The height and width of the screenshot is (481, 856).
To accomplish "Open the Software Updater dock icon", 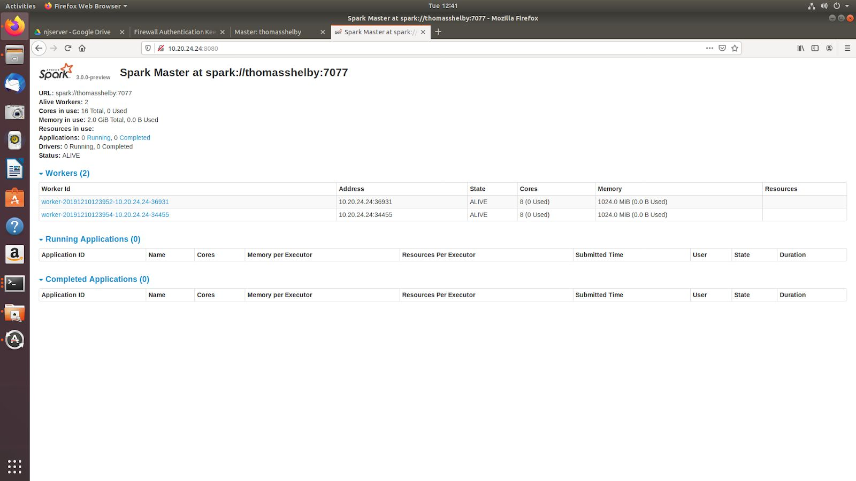I will [x=14, y=340].
